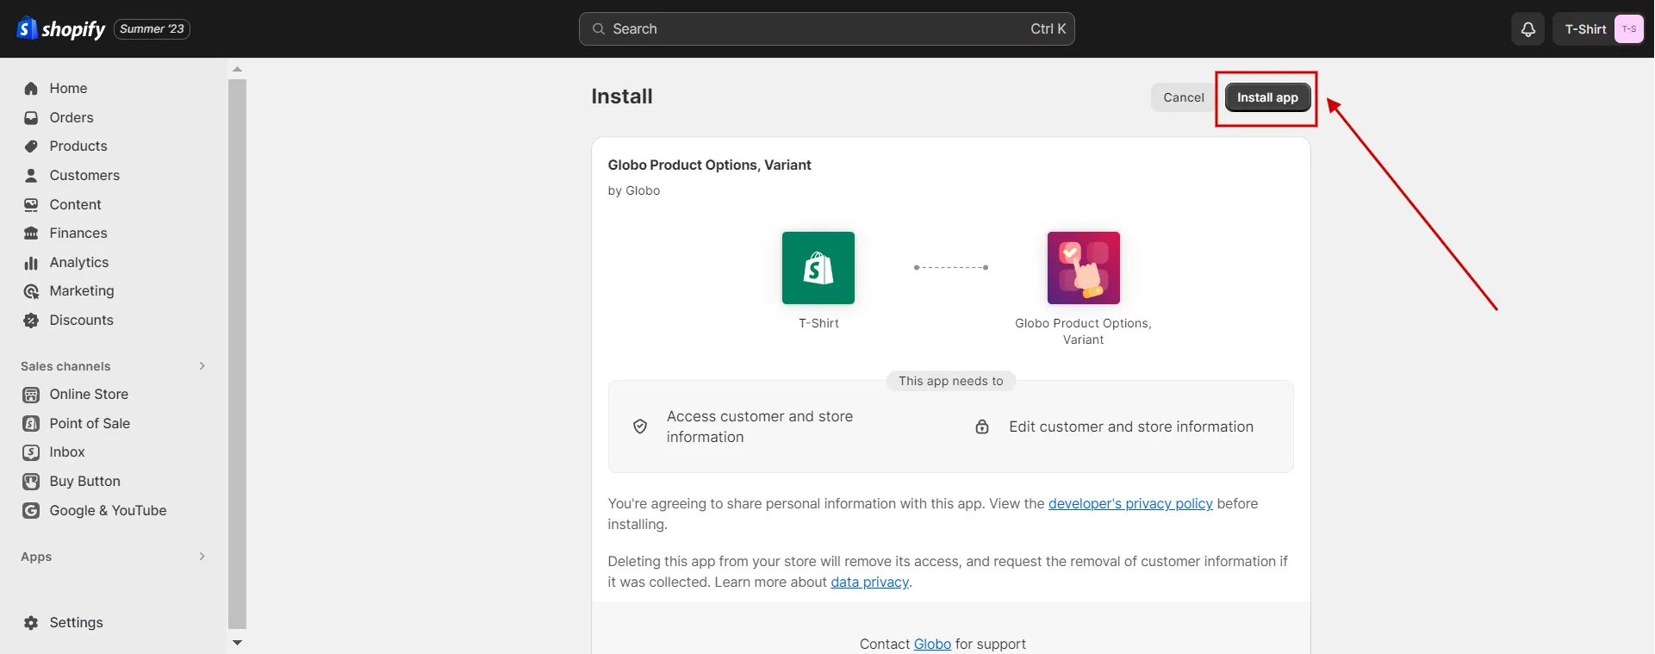The width and height of the screenshot is (1655, 654).
Task: Click the Discounts badge icon
Action: 31,321
